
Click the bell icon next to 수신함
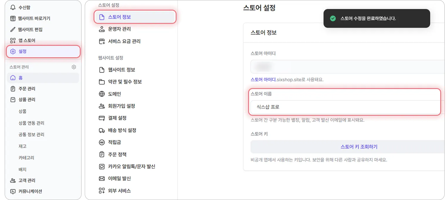tap(13, 7)
